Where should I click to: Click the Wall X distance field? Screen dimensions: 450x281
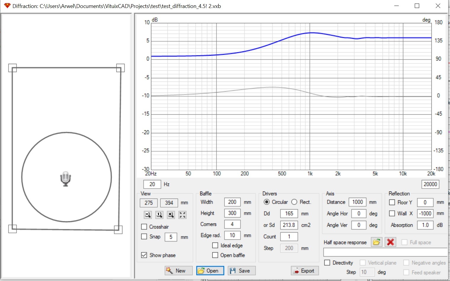(x=425, y=213)
